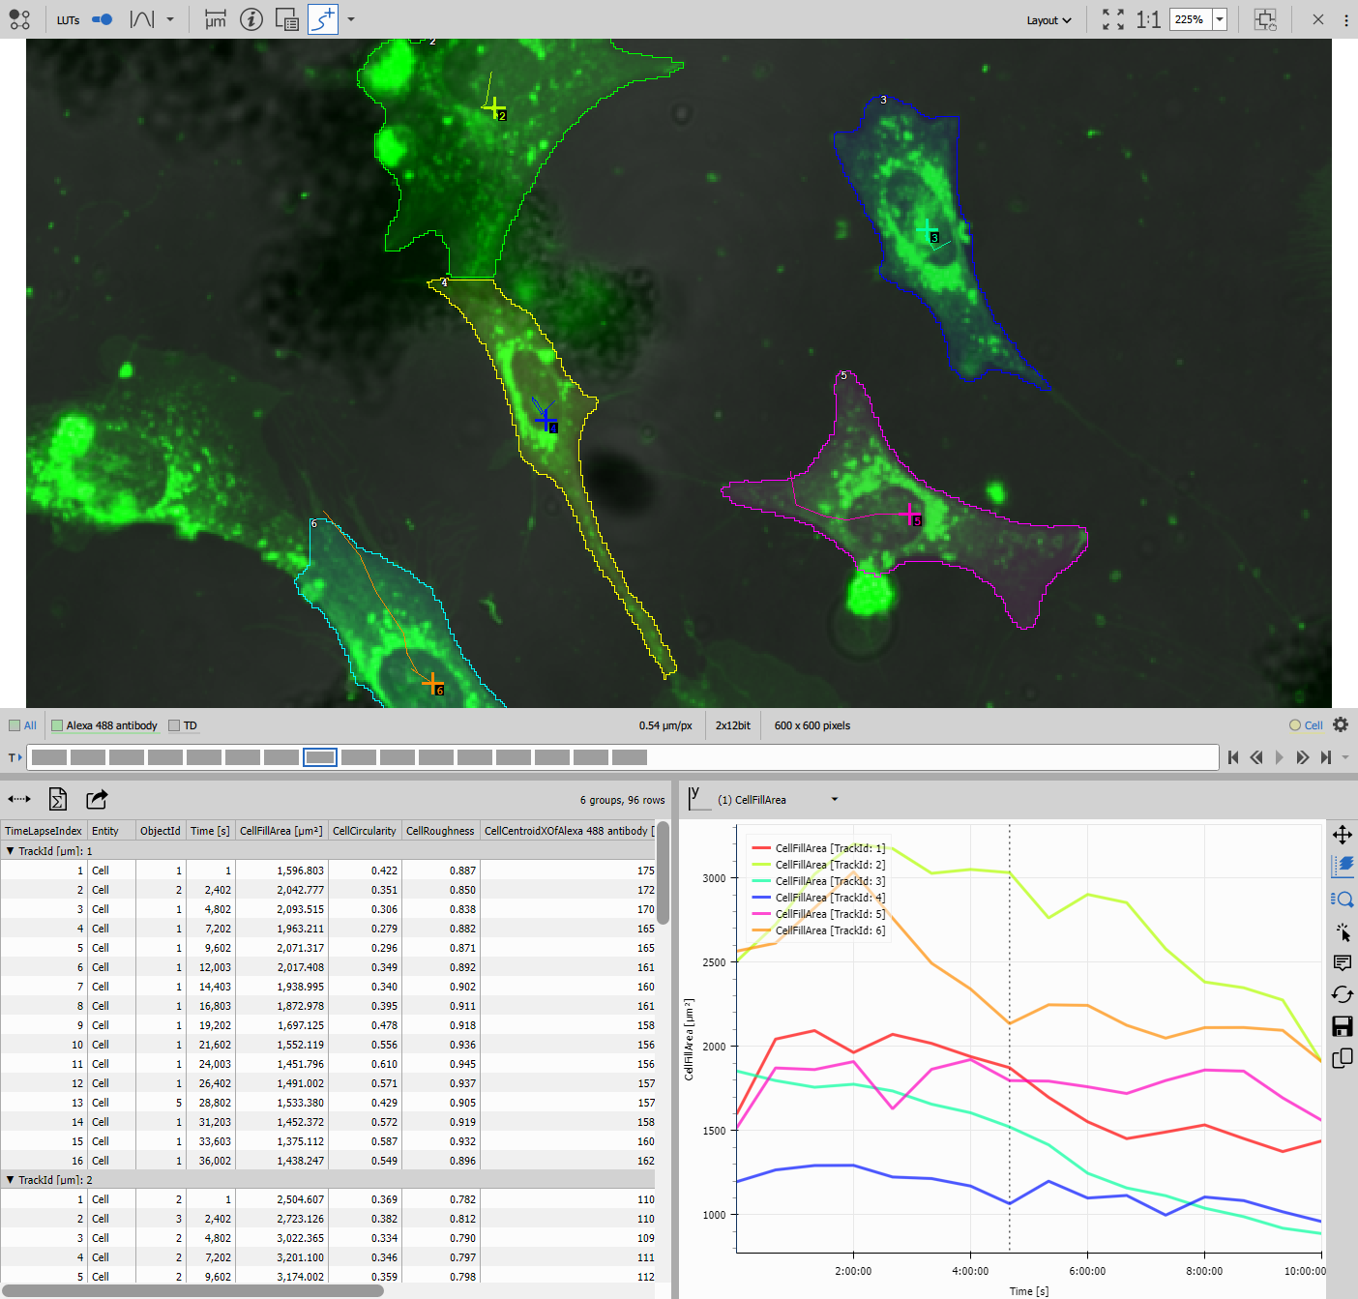Collapse the TrackId 1 group
The width and height of the screenshot is (1358, 1299).
pyautogui.click(x=11, y=851)
